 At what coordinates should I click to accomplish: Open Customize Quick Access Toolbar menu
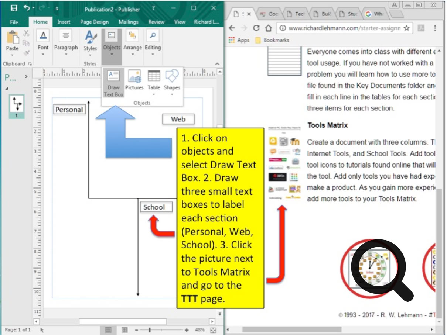[x=57, y=8]
